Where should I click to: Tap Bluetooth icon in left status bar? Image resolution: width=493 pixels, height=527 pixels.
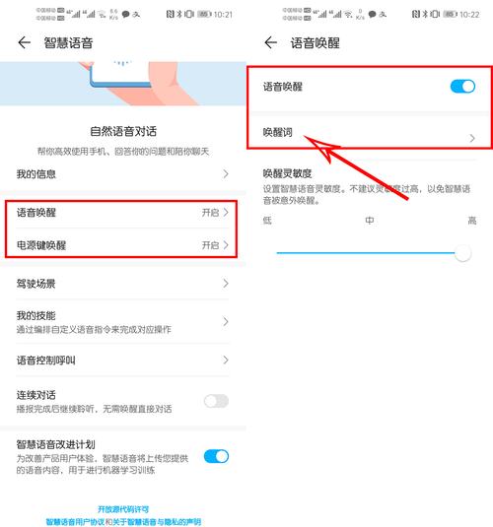[x=179, y=14]
